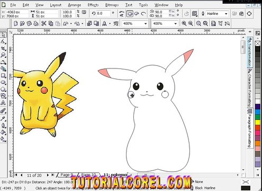262x191 pixels.
Task: Select the Freehand curve tool
Action: click(3, 62)
